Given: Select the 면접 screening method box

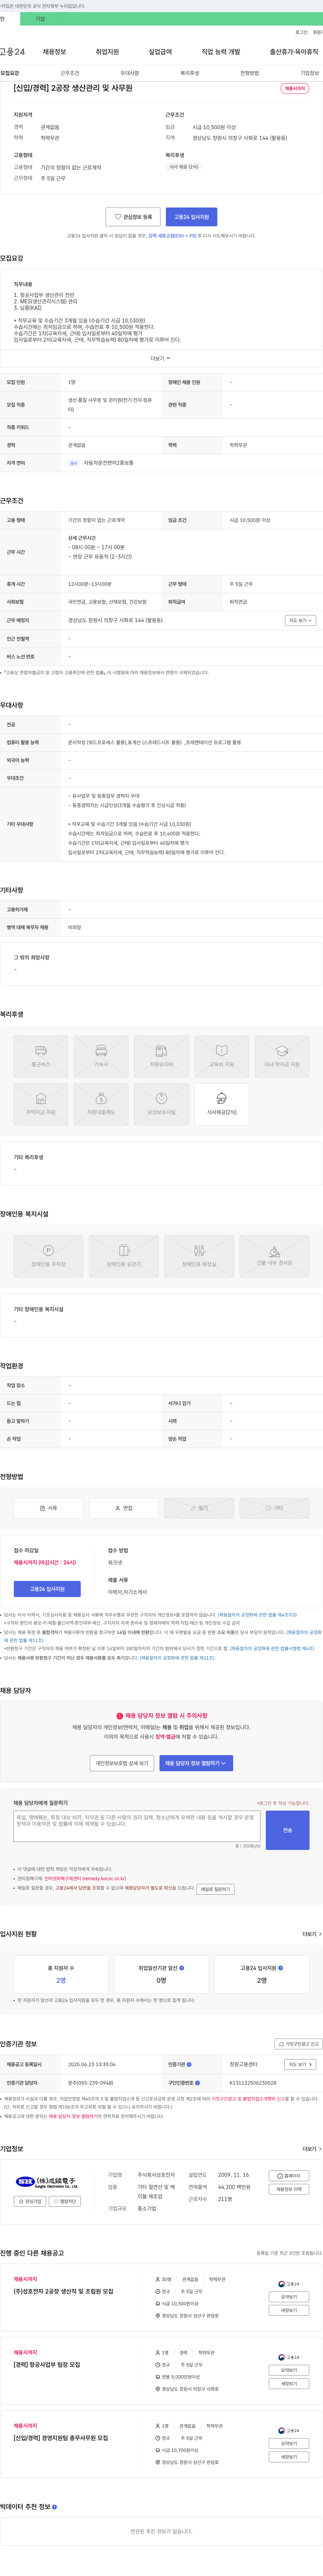Looking at the screenshot, I should click(124, 1508).
